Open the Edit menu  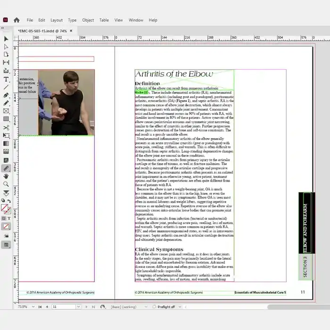coord(41,20)
